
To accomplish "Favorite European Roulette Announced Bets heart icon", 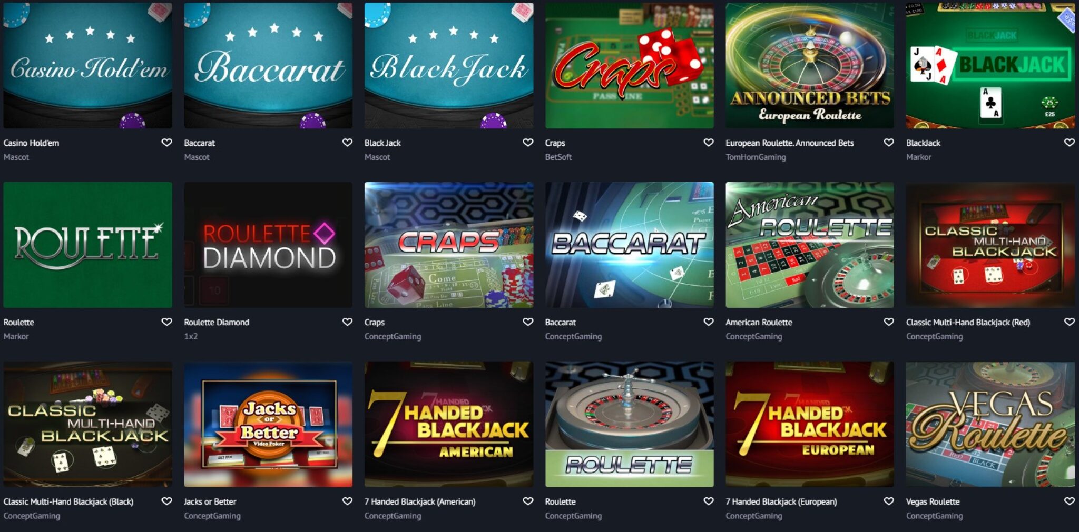I will click(x=889, y=143).
